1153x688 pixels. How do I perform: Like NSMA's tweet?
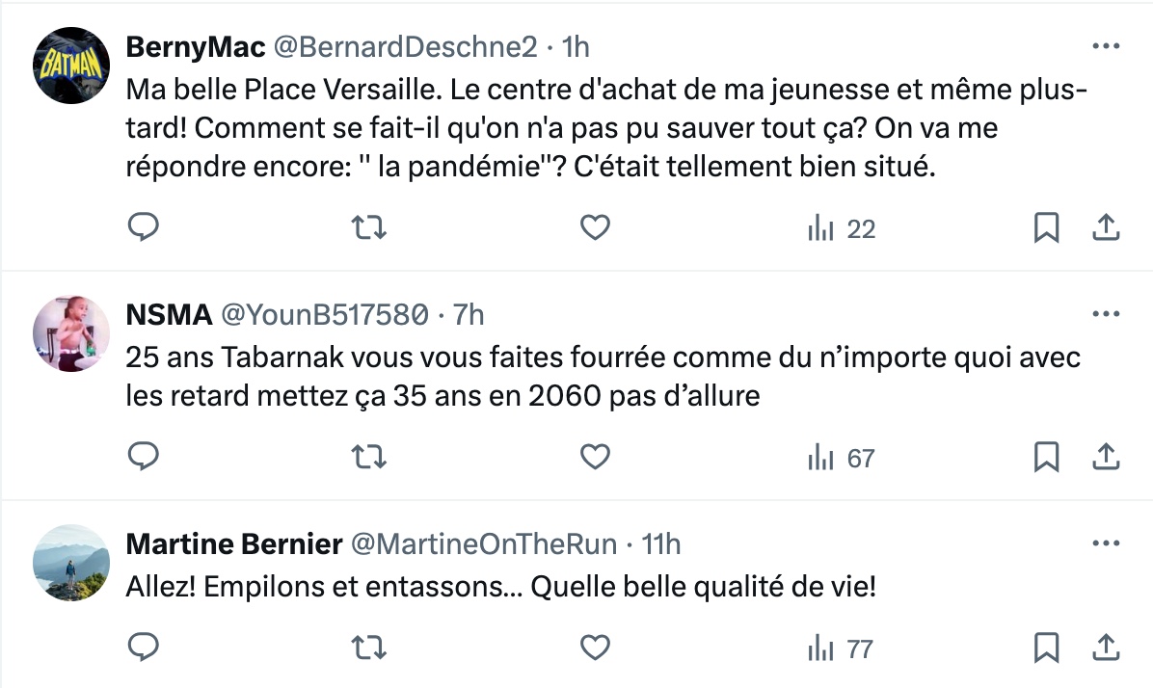tap(596, 457)
